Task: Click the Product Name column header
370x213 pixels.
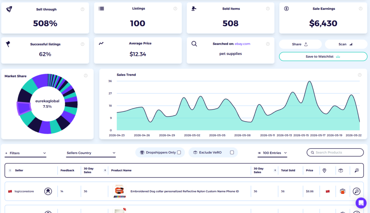Action: [x=121, y=170]
